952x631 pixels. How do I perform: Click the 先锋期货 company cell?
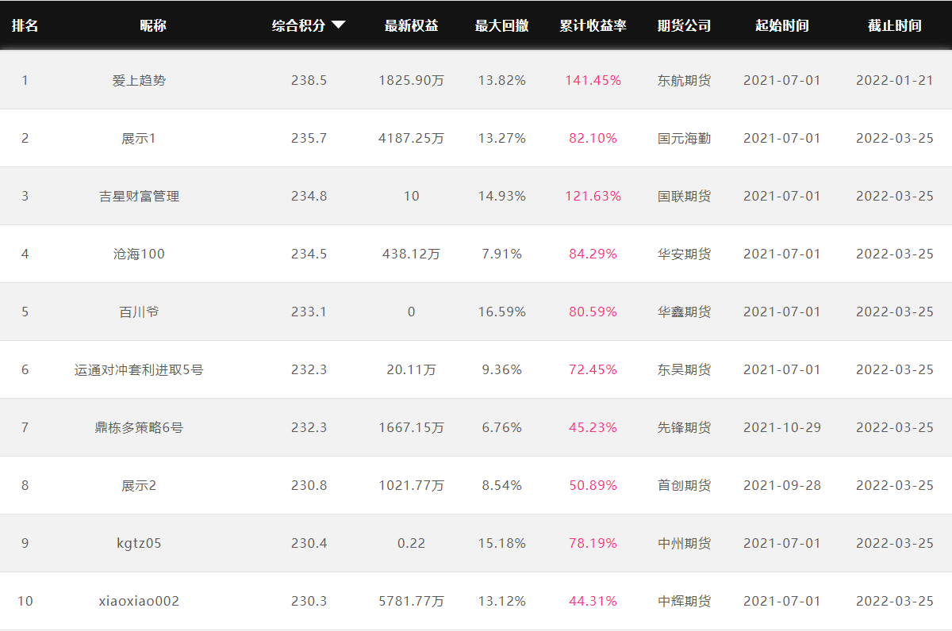point(684,427)
